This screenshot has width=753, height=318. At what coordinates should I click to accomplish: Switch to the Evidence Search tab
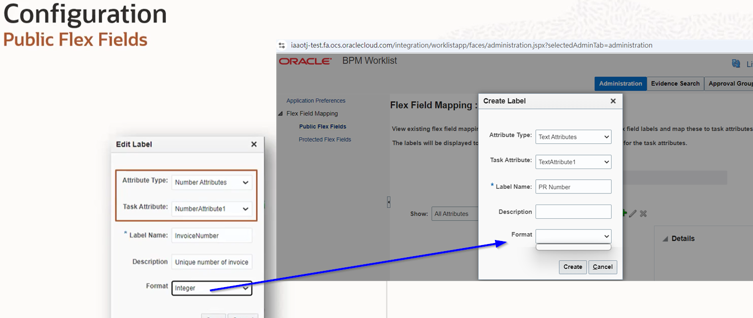(675, 84)
